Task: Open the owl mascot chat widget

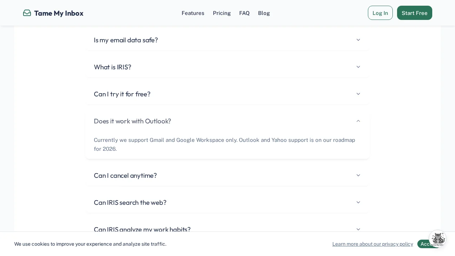Action: tap(438, 238)
